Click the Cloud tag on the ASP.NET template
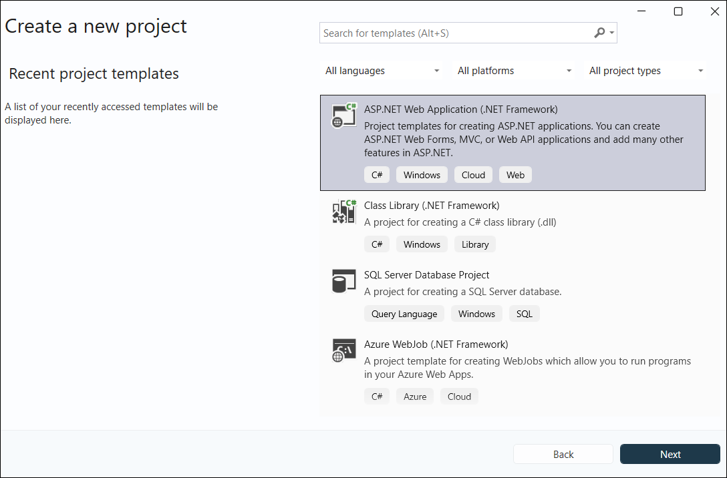 tap(472, 174)
